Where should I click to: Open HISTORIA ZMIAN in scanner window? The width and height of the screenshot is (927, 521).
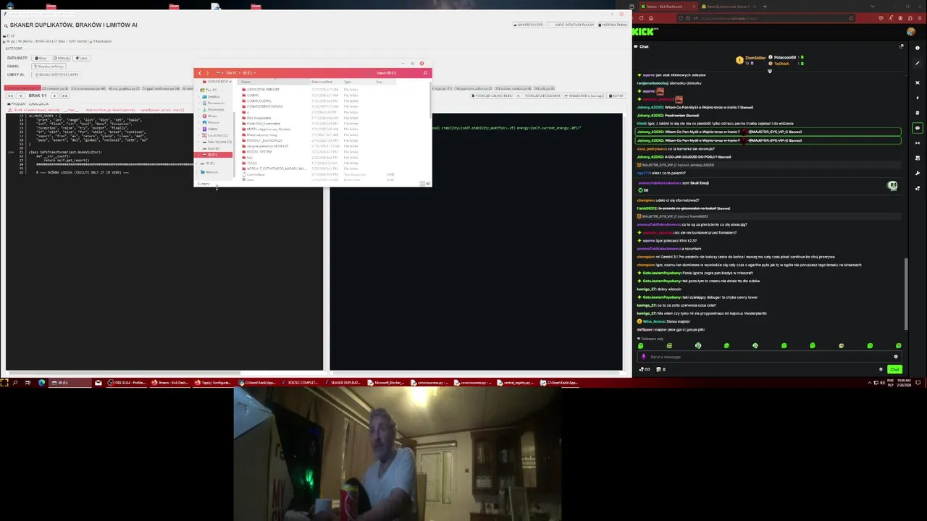pyautogui.click(x=613, y=25)
